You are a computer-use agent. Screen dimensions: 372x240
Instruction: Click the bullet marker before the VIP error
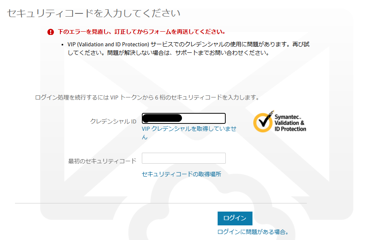tap(62, 44)
